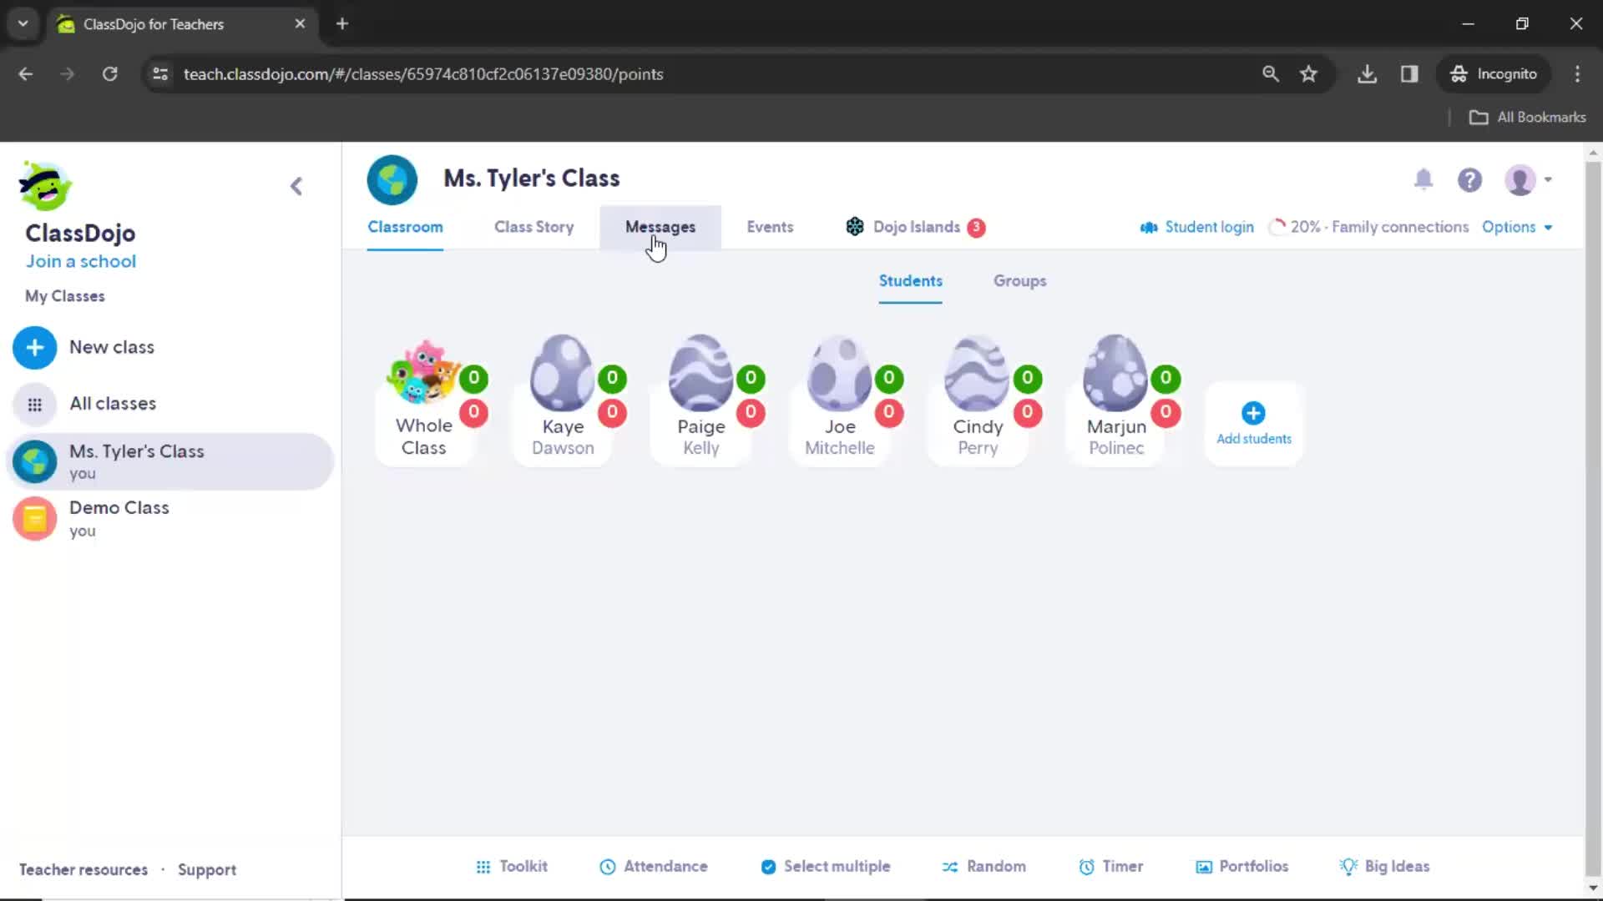Select the Attendance tool
The image size is (1603, 901).
654,866
